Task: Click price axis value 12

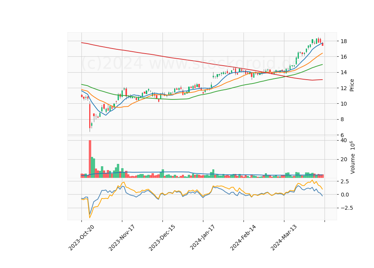Action: click(x=344, y=88)
